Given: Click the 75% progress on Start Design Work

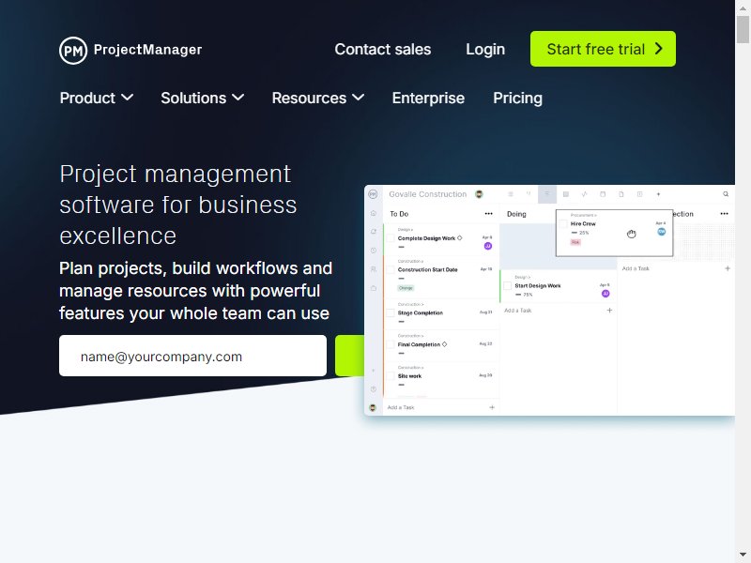Looking at the screenshot, I should click(528, 295).
